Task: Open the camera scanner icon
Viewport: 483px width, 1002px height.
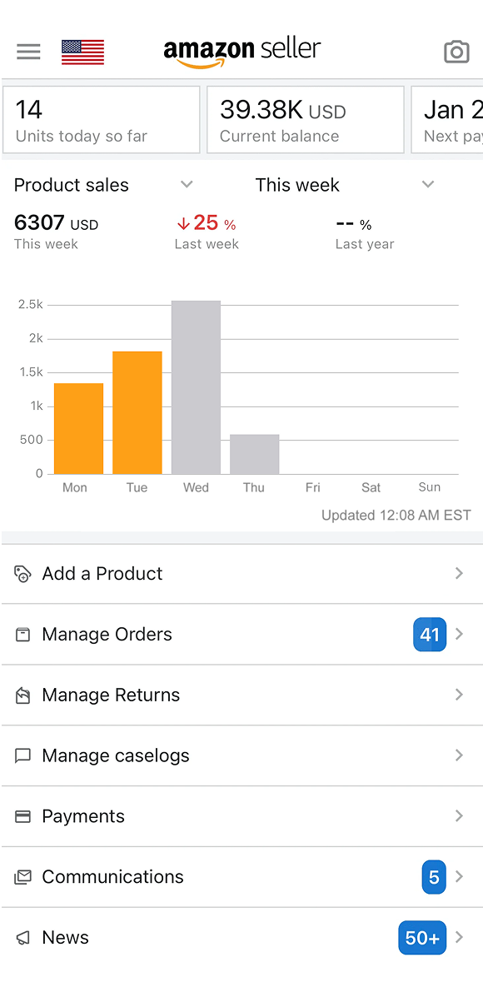Action: 456,52
